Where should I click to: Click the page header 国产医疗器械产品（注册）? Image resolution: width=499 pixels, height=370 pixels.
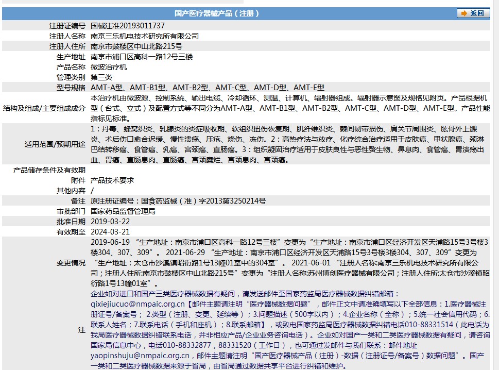[217, 13]
